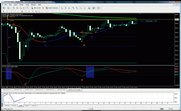This screenshot has height=111, width=181.
Task: Switch to the AUDUSD,M15 chart tab
Action: (50, 90)
